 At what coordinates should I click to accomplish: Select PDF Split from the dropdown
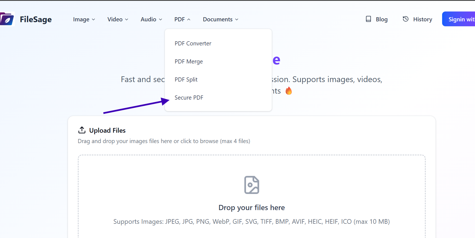186,79
